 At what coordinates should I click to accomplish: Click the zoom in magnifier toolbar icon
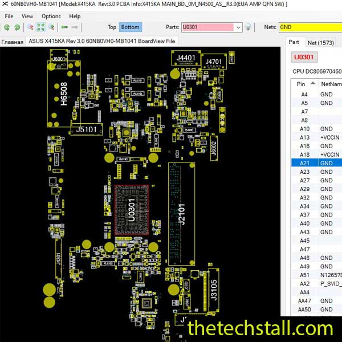click(52, 27)
